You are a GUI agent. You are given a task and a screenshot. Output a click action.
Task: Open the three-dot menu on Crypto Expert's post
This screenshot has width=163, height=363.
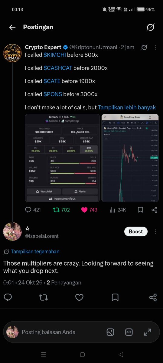click(x=155, y=47)
